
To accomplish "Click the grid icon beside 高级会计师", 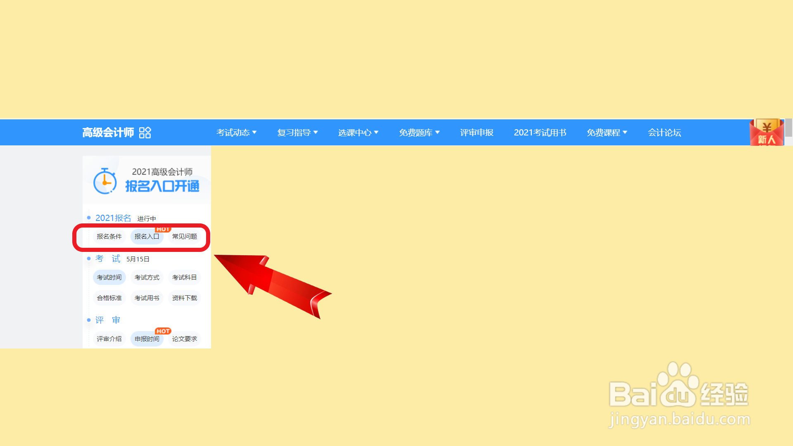I will pyautogui.click(x=145, y=133).
